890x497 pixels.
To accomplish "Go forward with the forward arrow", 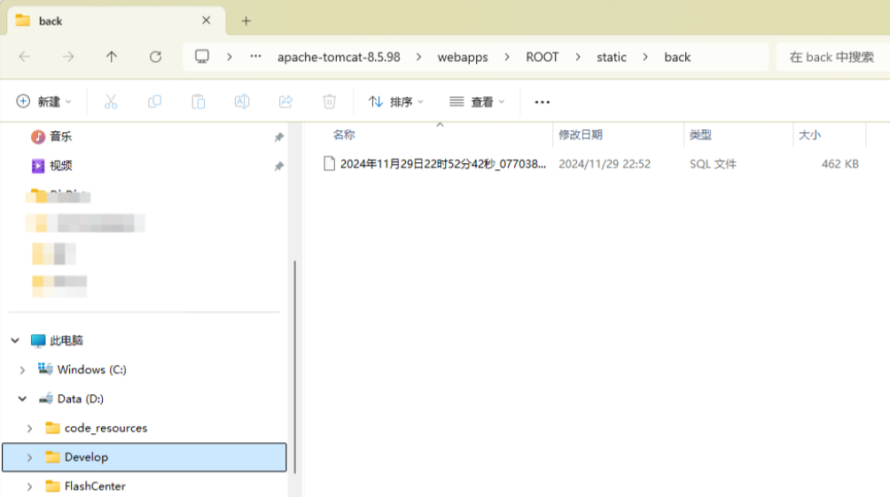I will [68, 57].
